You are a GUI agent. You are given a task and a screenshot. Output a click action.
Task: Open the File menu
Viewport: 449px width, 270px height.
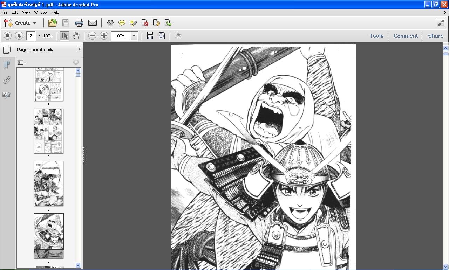pyautogui.click(x=5, y=12)
